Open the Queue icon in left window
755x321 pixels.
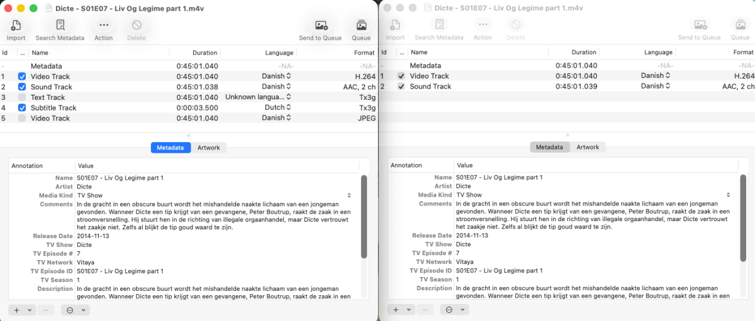(361, 25)
